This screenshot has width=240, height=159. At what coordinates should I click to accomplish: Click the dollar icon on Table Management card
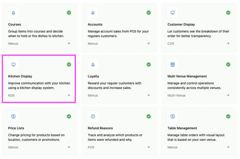click(173, 116)
